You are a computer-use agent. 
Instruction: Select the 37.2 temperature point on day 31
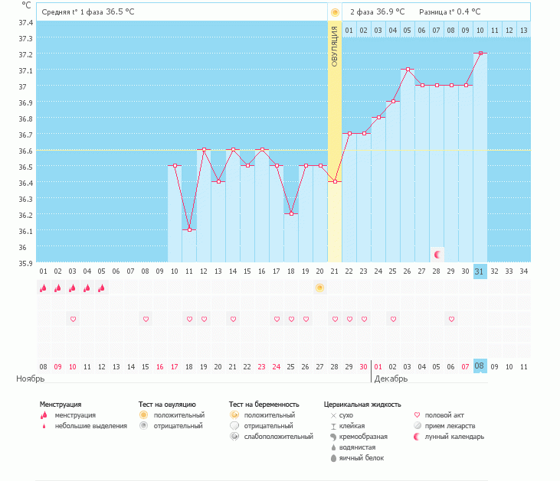pos(480,54)
